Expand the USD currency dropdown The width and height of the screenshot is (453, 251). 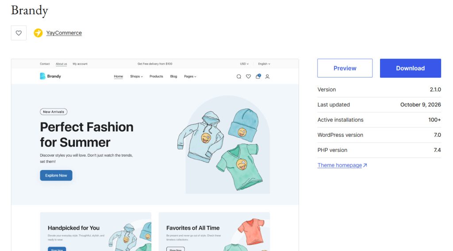pyautogui.click(x=244, y=64)
